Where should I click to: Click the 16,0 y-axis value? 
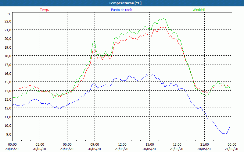(x=8, y=73)
